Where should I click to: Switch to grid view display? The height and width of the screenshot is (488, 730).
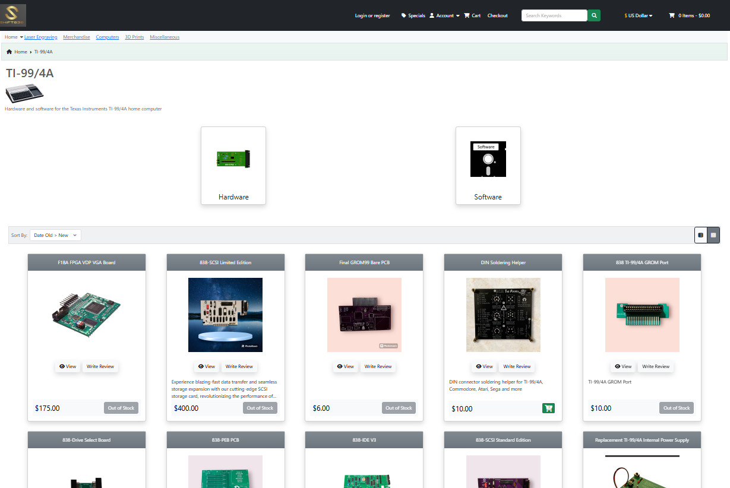pyautogui.click(x=713, y=235)
